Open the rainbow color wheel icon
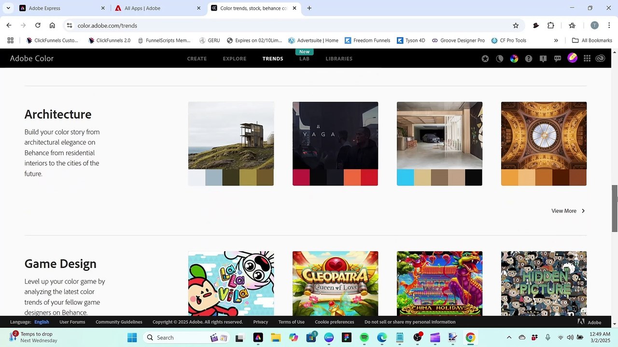Screen dimensions: 618x347 point(514,58)
